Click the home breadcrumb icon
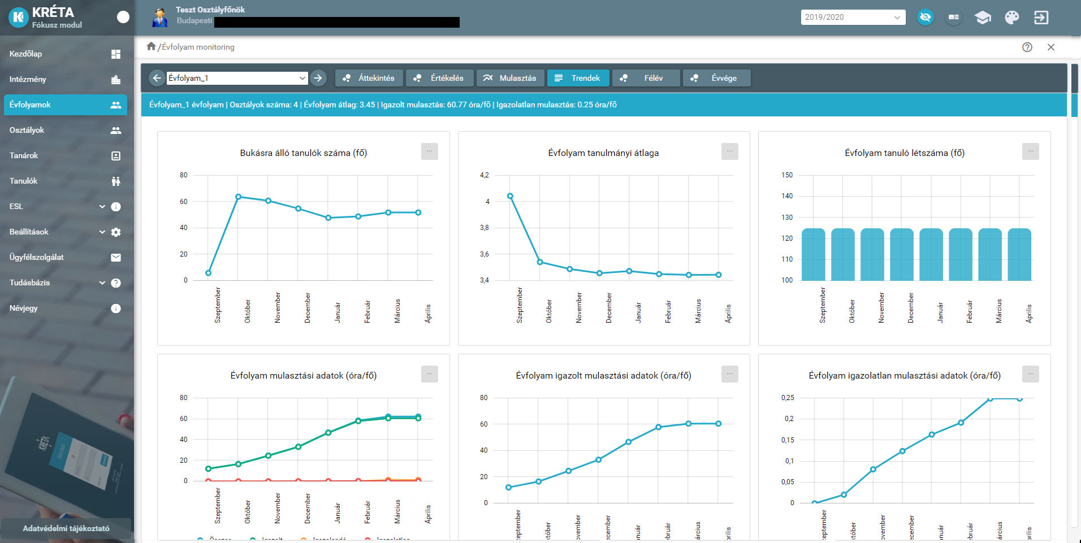The image size is (1081, 543). click(x=151, y=46)
